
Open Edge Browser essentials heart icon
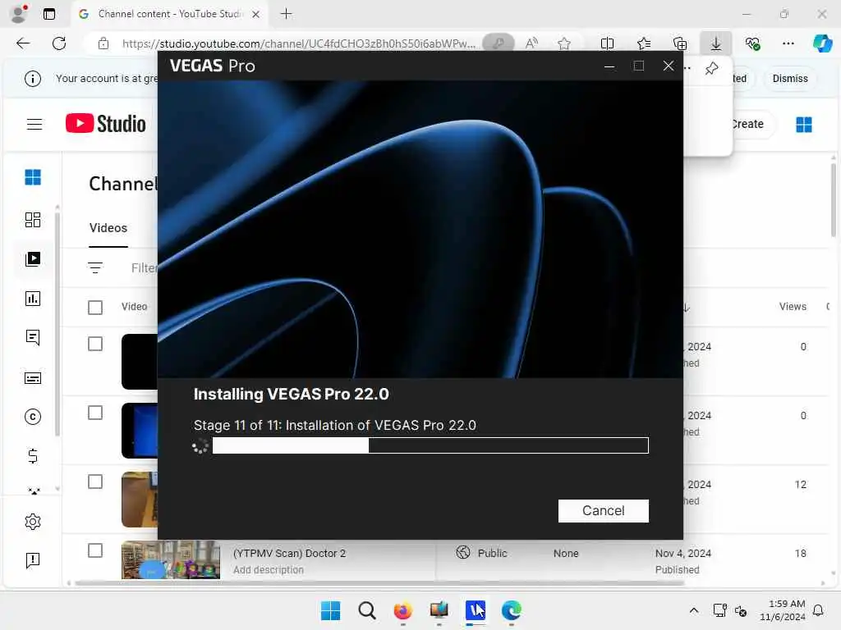[x=752, y=43]
